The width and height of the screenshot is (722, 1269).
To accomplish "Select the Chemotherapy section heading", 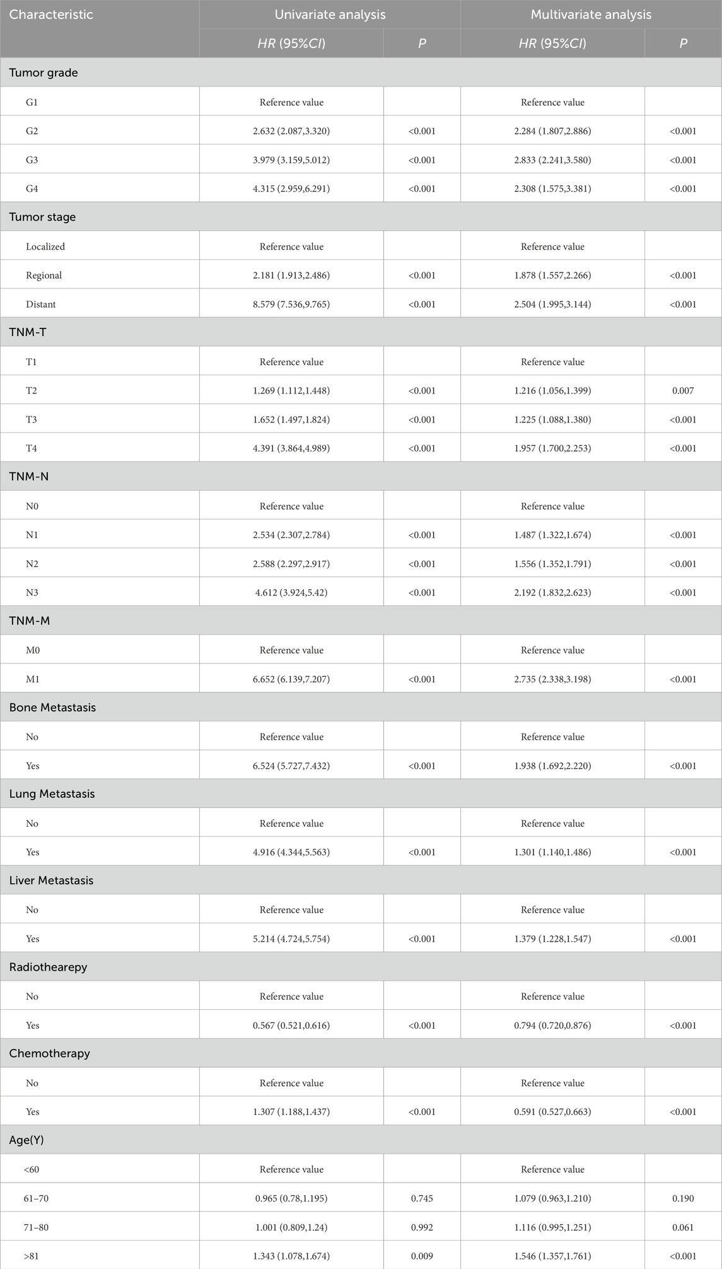I will [49, 1053].
